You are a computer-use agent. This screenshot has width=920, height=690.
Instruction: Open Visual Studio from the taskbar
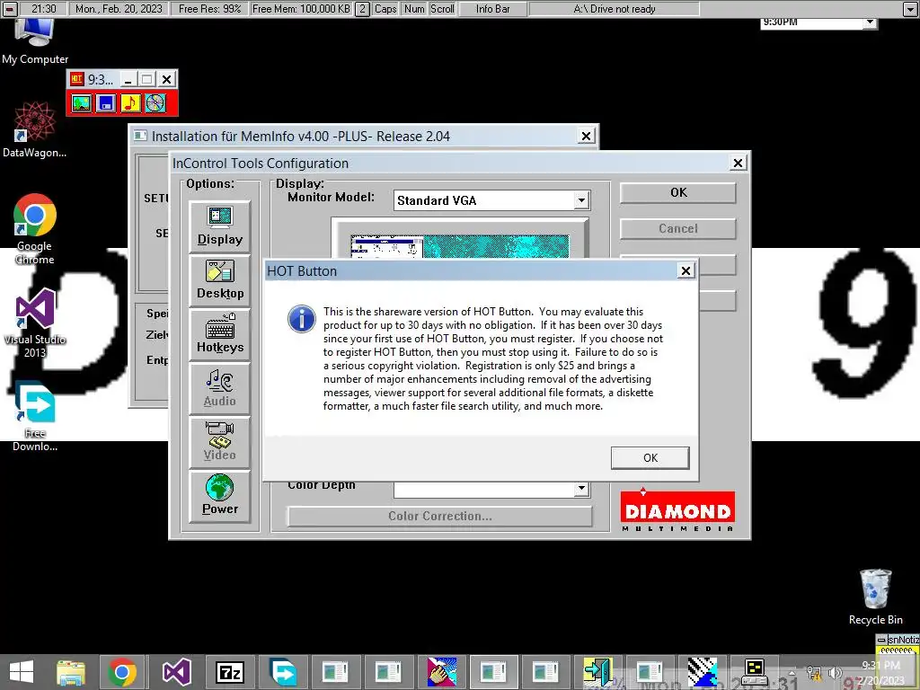coord(176,672)
